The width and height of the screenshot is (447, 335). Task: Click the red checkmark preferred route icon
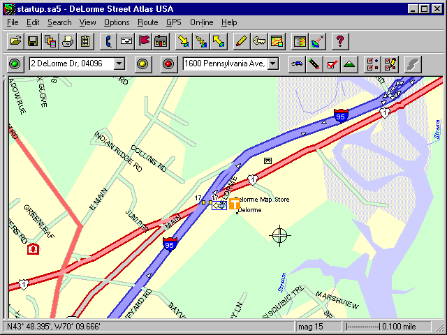[332, 64]
